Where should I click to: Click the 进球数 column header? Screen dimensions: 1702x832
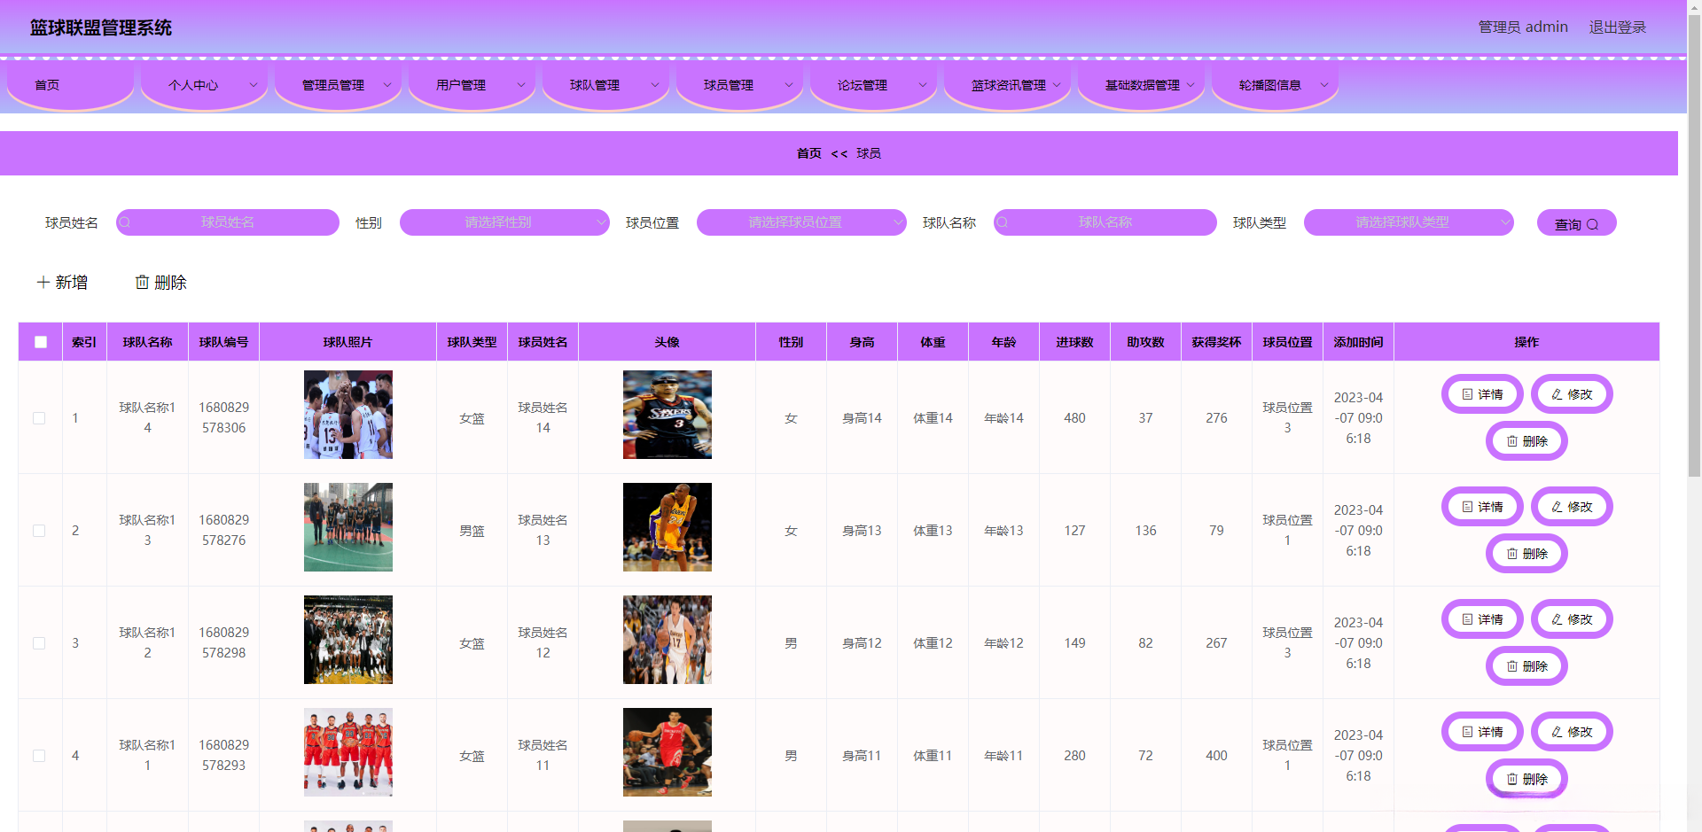click(x=1075, y=342)
